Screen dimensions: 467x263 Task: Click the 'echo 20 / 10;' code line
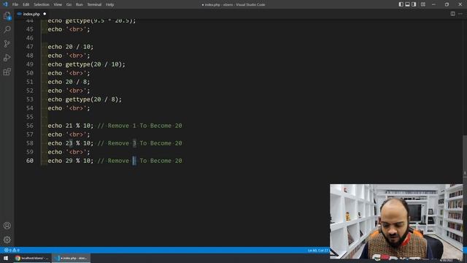pyautogui.click(x=71, y=47)
